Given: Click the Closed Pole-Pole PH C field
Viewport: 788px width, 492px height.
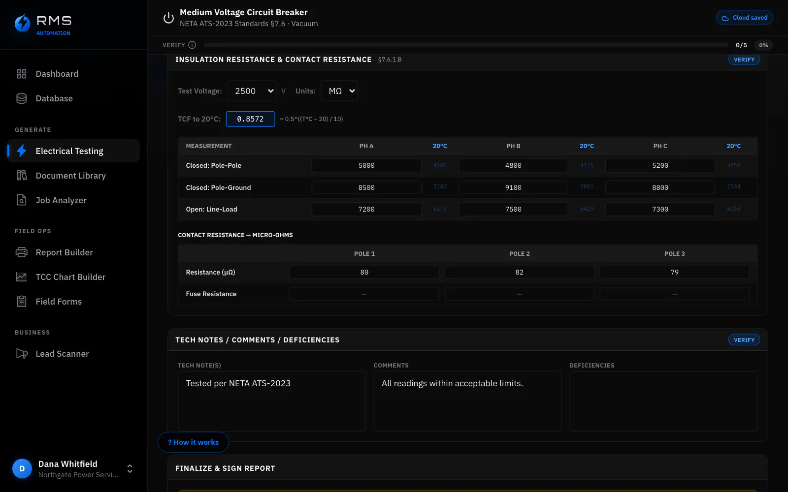Looking at the screenshot, I should (x=660, y=166).
